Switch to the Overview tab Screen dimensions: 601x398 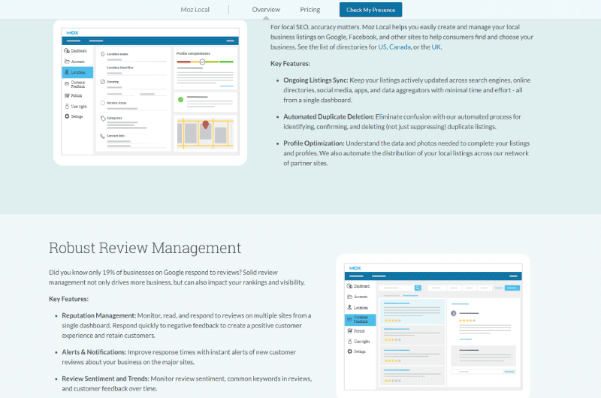click(266, 10)
